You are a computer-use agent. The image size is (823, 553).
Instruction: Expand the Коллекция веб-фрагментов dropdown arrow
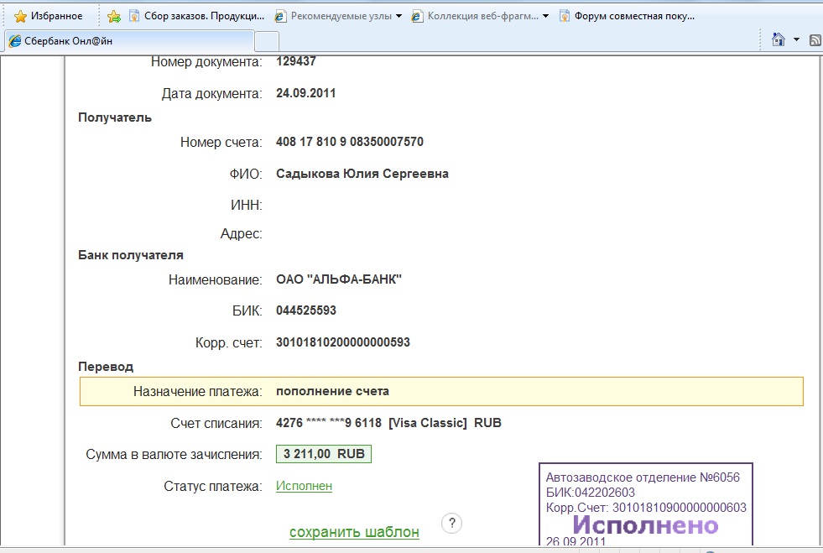point(546,16)
